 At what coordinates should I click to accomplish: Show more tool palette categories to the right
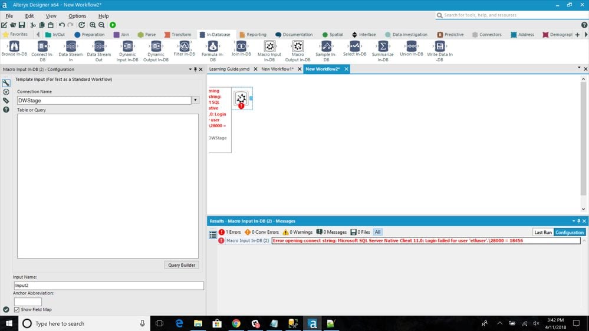click(585, 35)
